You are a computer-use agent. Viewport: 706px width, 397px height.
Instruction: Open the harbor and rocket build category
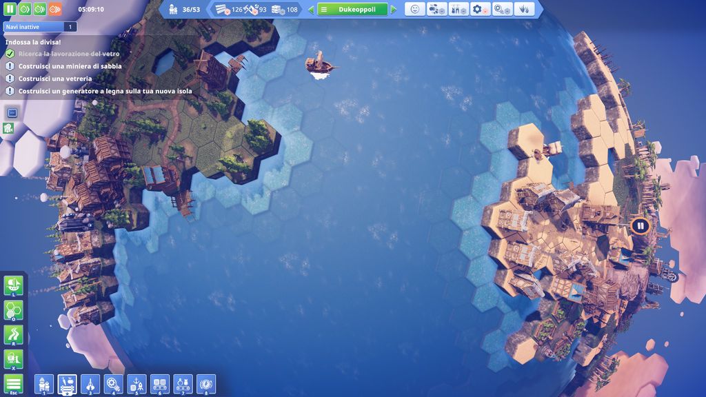tap(137, 384)
